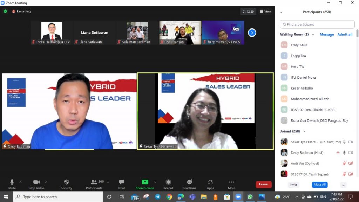The image size is (359, 202).
Task: Collapse the Joined participants list
Action: [x=304, y=131]
